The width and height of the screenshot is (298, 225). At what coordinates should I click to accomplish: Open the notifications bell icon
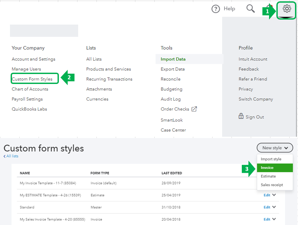(x=270, y=8)
